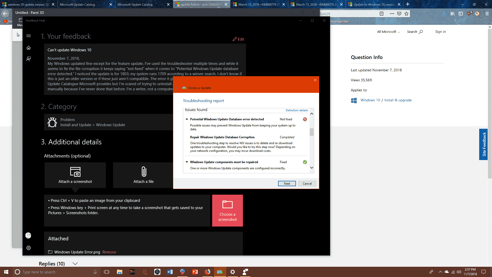Click the magnifier search extension icon

477,14
